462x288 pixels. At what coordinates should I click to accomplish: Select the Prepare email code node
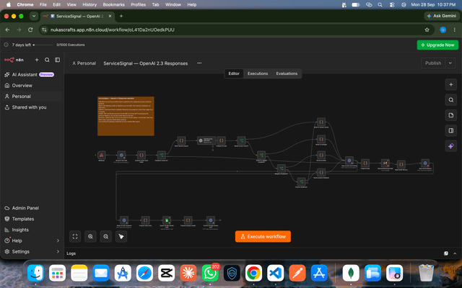click(x=365, y=163)
